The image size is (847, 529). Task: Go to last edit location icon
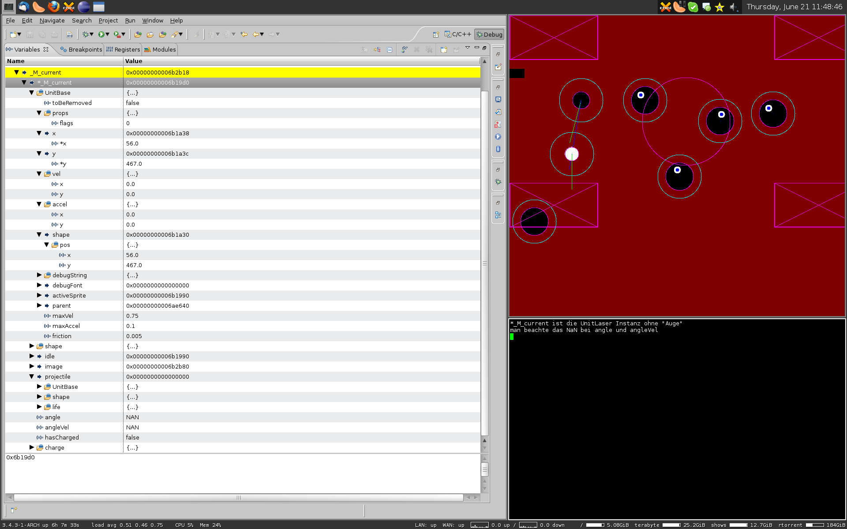point(244,34)
